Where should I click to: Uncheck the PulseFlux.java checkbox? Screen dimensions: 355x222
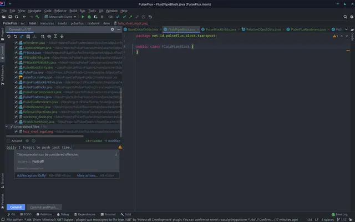click(16, 72)
